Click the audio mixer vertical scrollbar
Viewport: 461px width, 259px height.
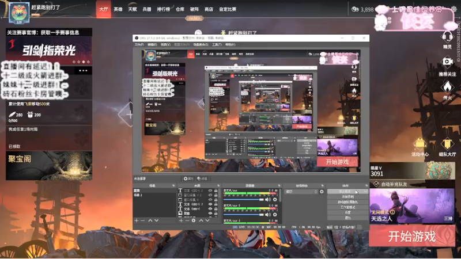279,195
